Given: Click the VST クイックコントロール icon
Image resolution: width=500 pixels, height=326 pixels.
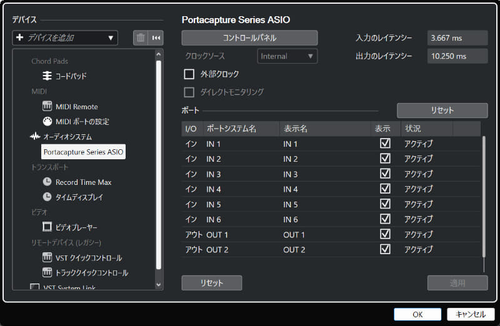Looking at the screenshot, I should [x=47, y=257].
